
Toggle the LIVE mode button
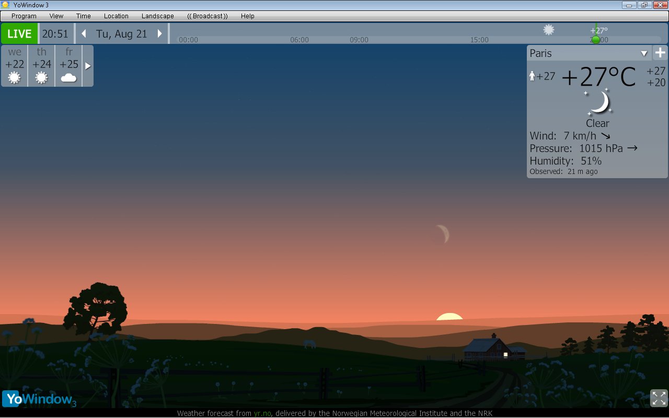pyautogui.click(x=19, y=34)
